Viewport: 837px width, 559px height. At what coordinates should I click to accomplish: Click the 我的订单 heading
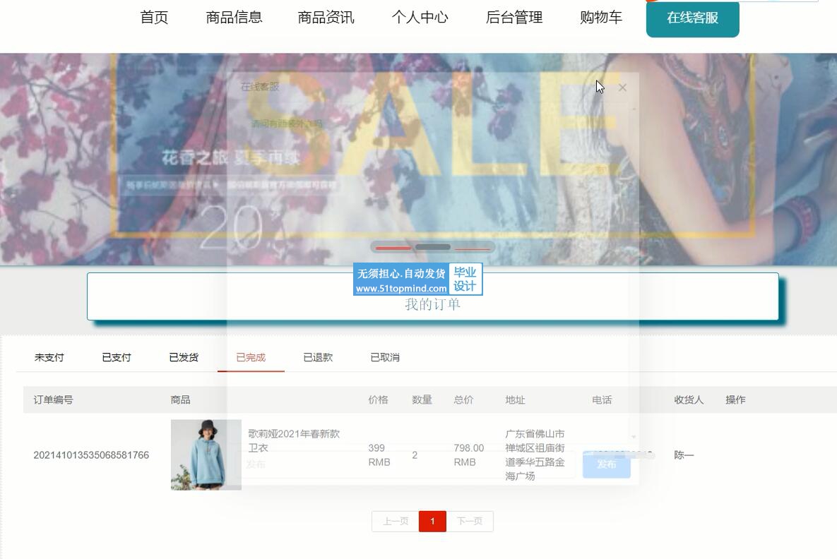[432, 304]
